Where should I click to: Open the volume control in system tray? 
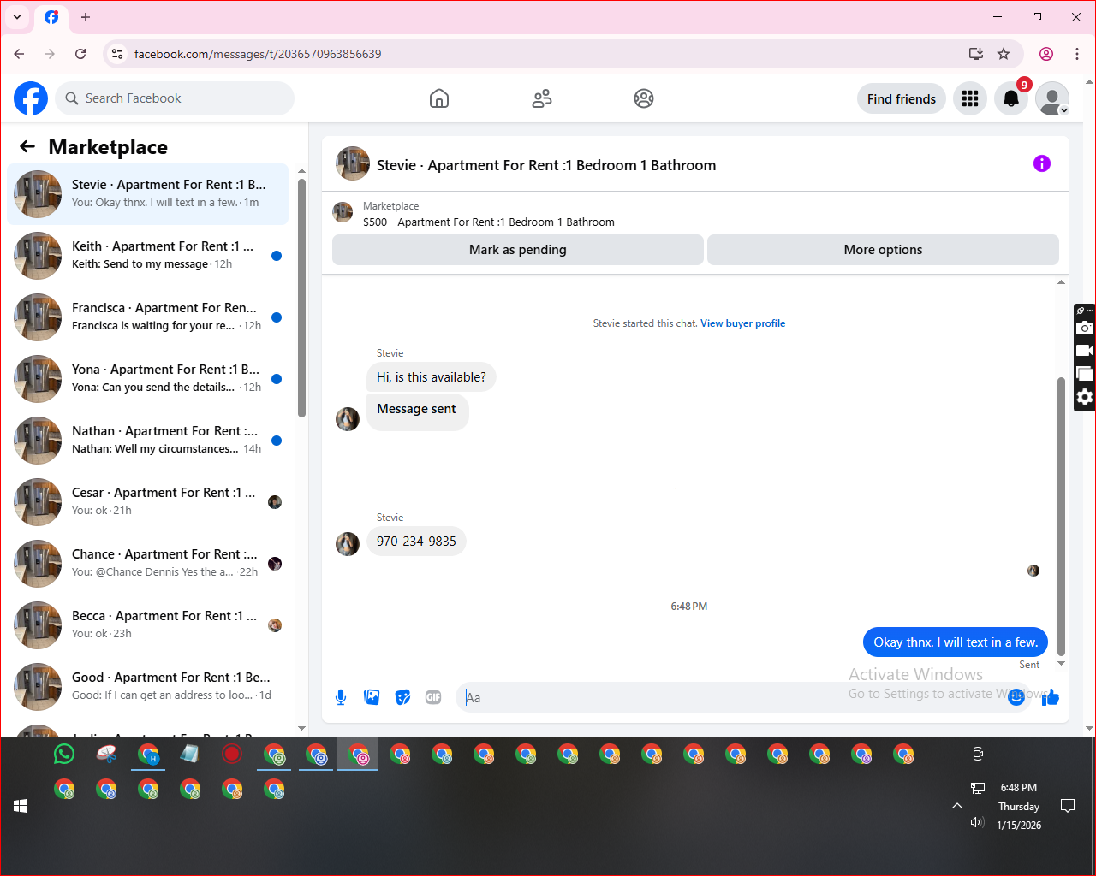[x=977, y=822]
